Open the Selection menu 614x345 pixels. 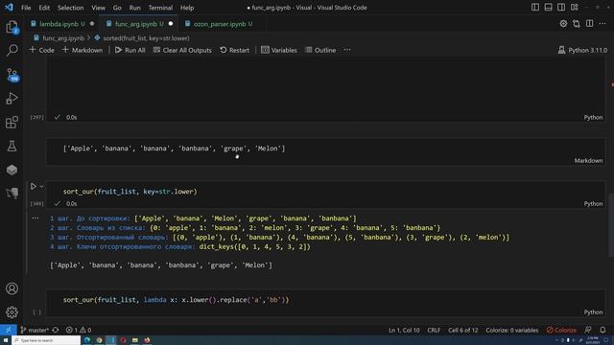(70, 8)
